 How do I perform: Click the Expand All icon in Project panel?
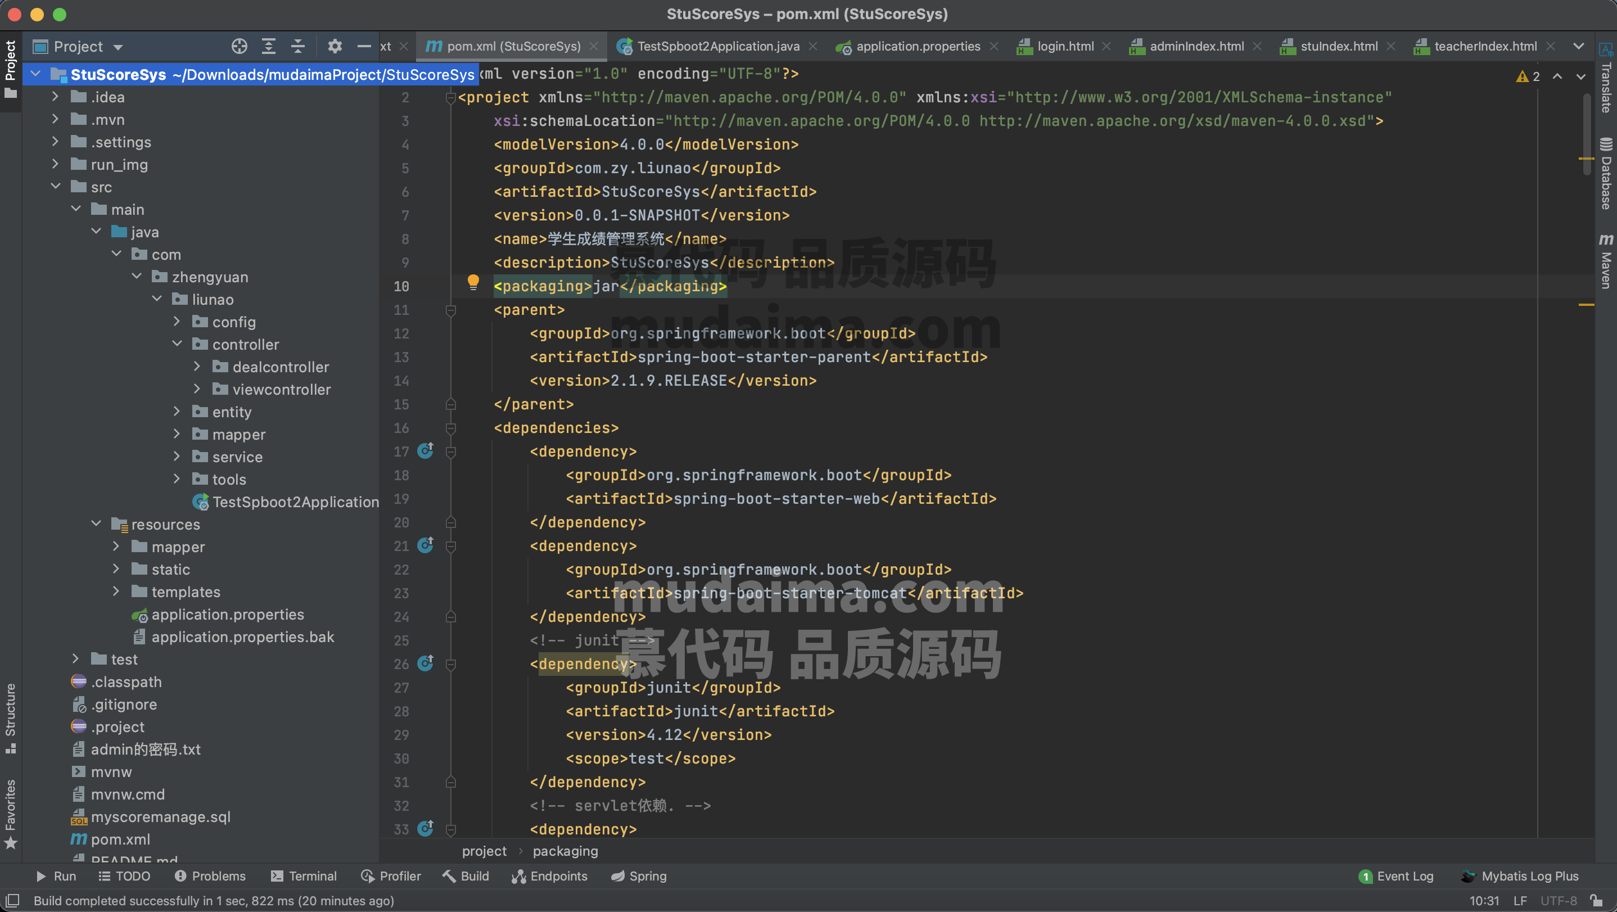(x=269, y=47)
